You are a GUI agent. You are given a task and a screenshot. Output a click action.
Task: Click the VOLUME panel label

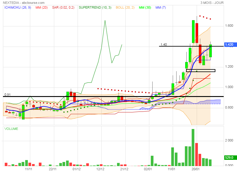pos(11,129)
